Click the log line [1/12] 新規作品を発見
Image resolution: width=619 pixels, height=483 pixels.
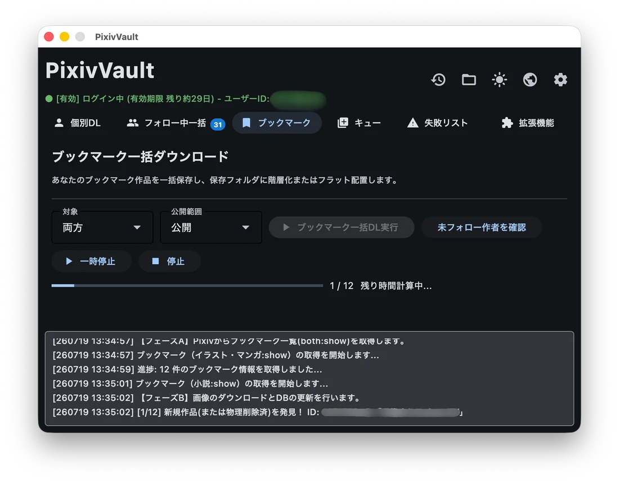tap(258, 412)
